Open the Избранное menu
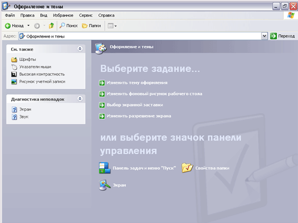Viewport: 298px width, 223px height. (x=63, y=15)
